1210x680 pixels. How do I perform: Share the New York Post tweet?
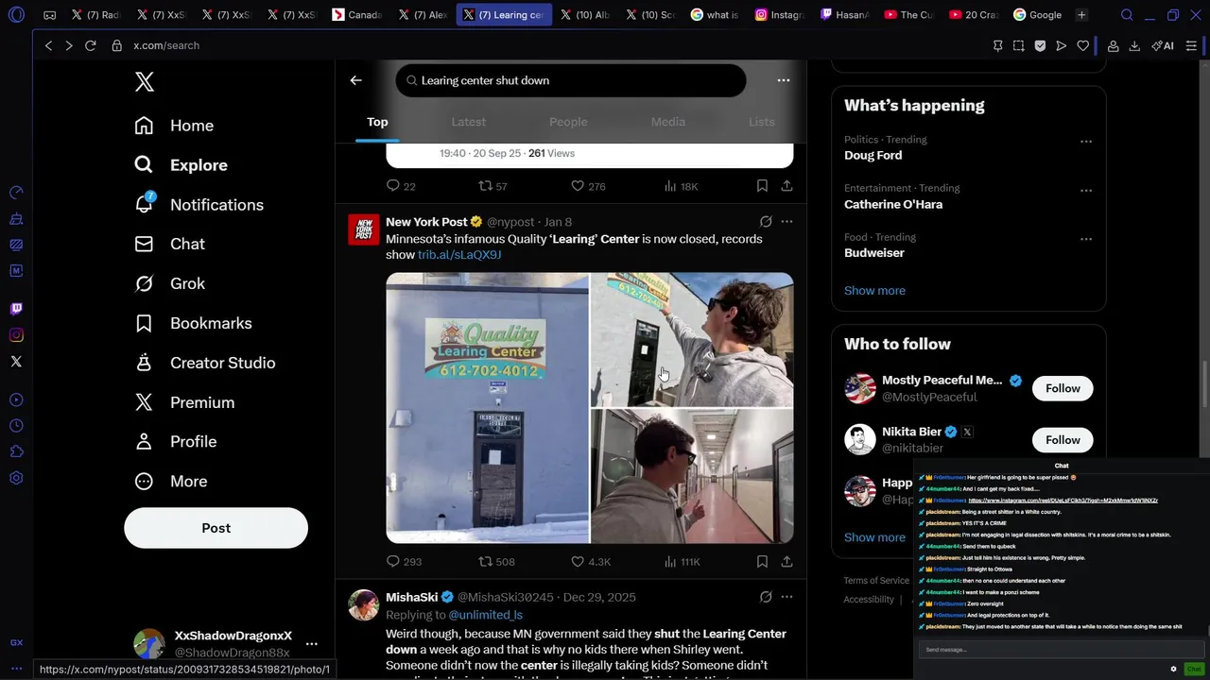pos(786,562)
